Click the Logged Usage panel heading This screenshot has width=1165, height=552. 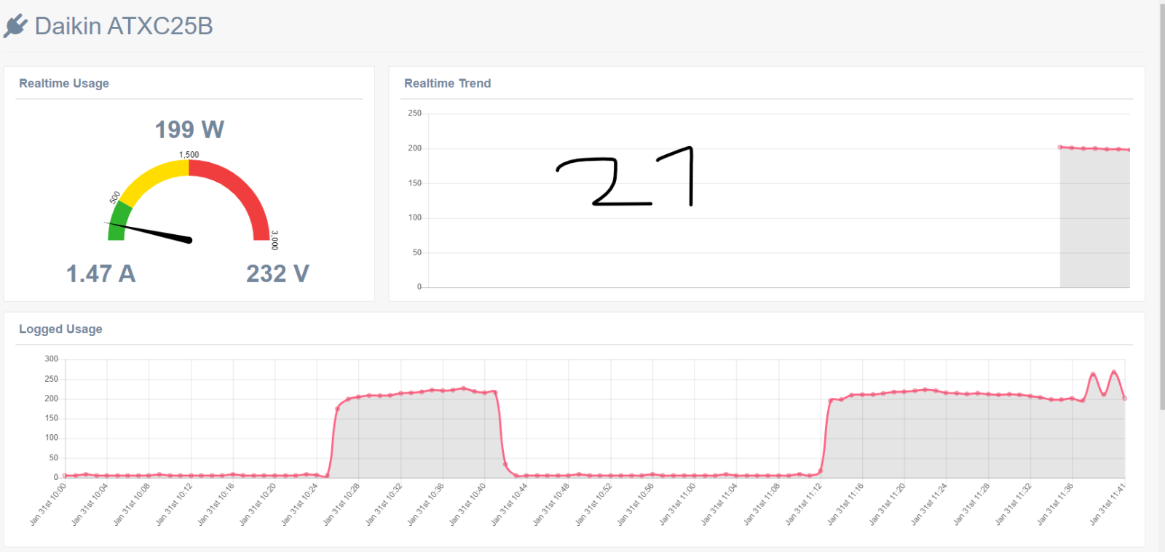click(60, 329)
